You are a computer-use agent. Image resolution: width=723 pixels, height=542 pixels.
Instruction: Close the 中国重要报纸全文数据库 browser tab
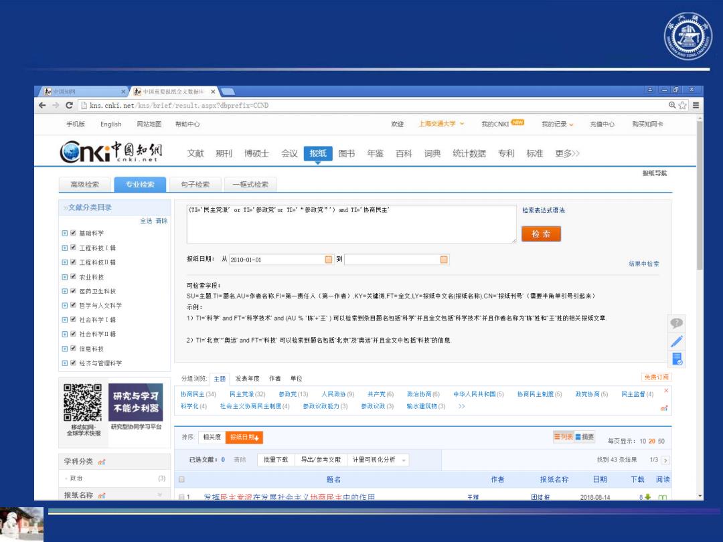pos(213,92)
